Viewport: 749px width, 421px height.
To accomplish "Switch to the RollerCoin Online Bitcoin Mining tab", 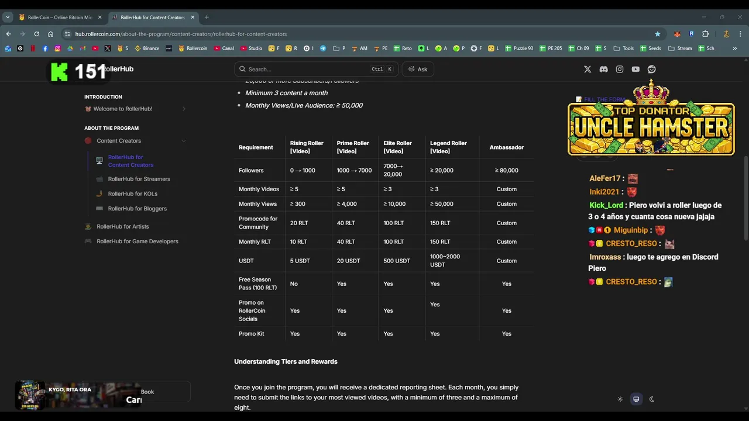I will click(x=57, y=18).
